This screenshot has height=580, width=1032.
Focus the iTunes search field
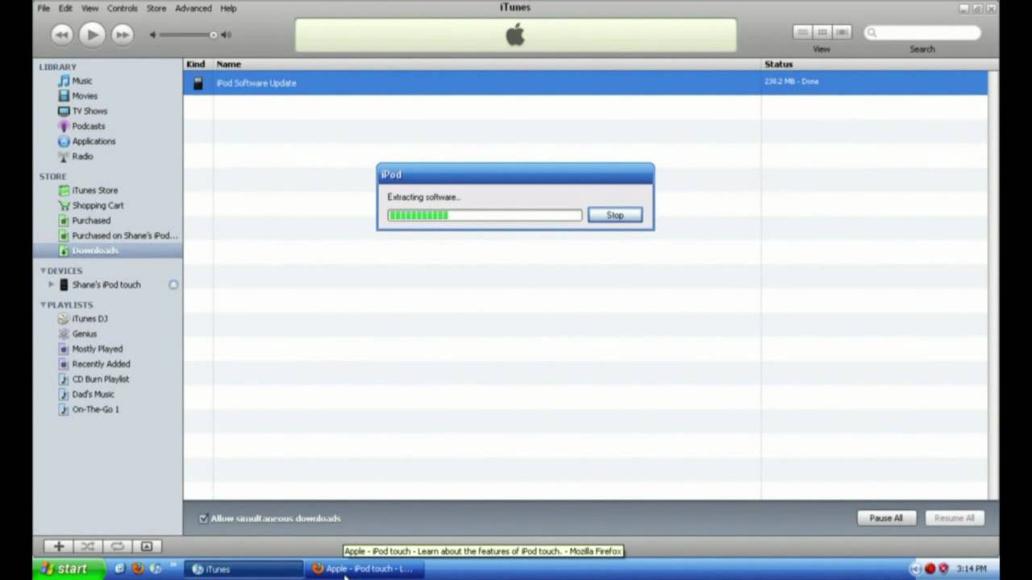(922, 33)
